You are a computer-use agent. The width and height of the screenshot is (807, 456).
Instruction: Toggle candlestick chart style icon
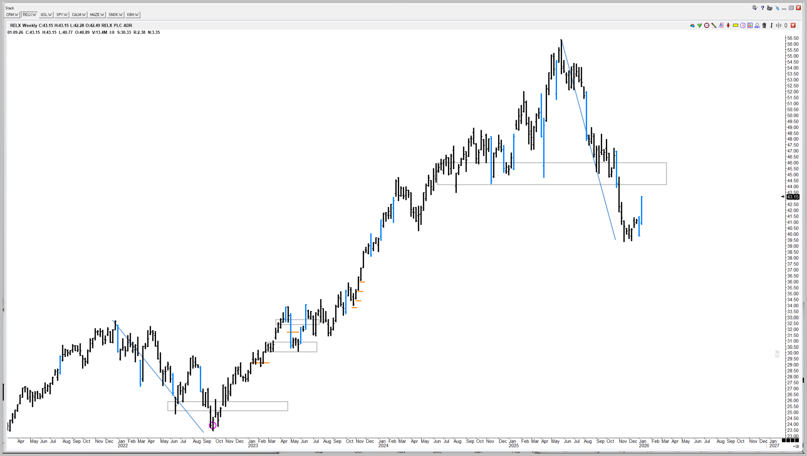tap(786, 26)
